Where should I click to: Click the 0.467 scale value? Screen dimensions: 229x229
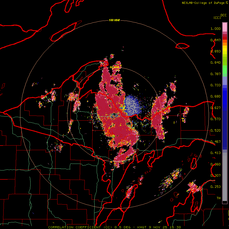point(216,142)
